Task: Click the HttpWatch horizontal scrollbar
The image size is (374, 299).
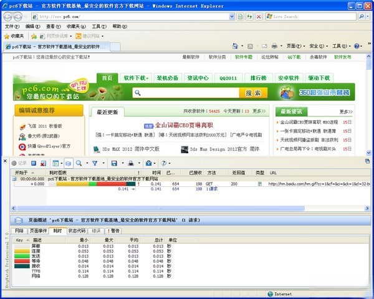Action: [161, 209]
